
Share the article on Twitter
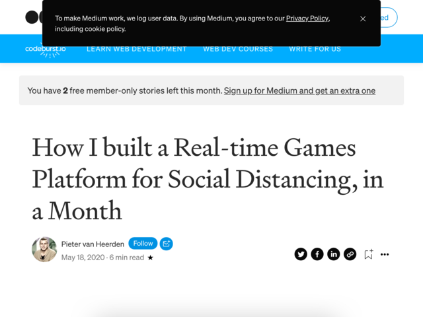coord(301,254)
